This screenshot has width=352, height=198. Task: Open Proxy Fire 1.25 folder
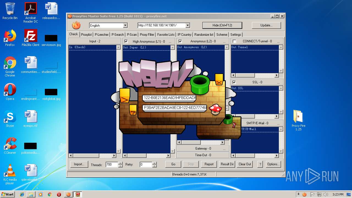coord(298,120)
